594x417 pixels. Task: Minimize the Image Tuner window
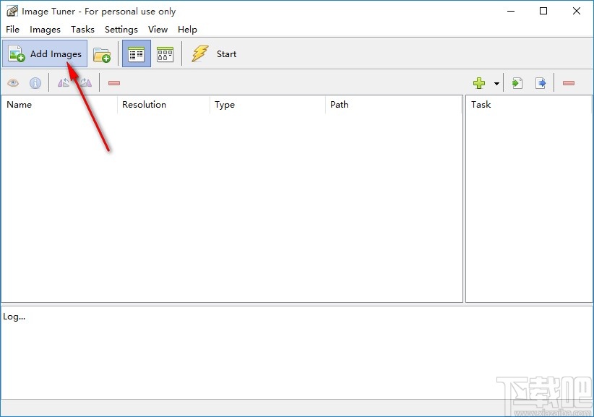[511, 11]
